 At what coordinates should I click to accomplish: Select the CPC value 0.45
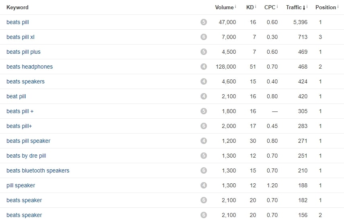(272, 126)
